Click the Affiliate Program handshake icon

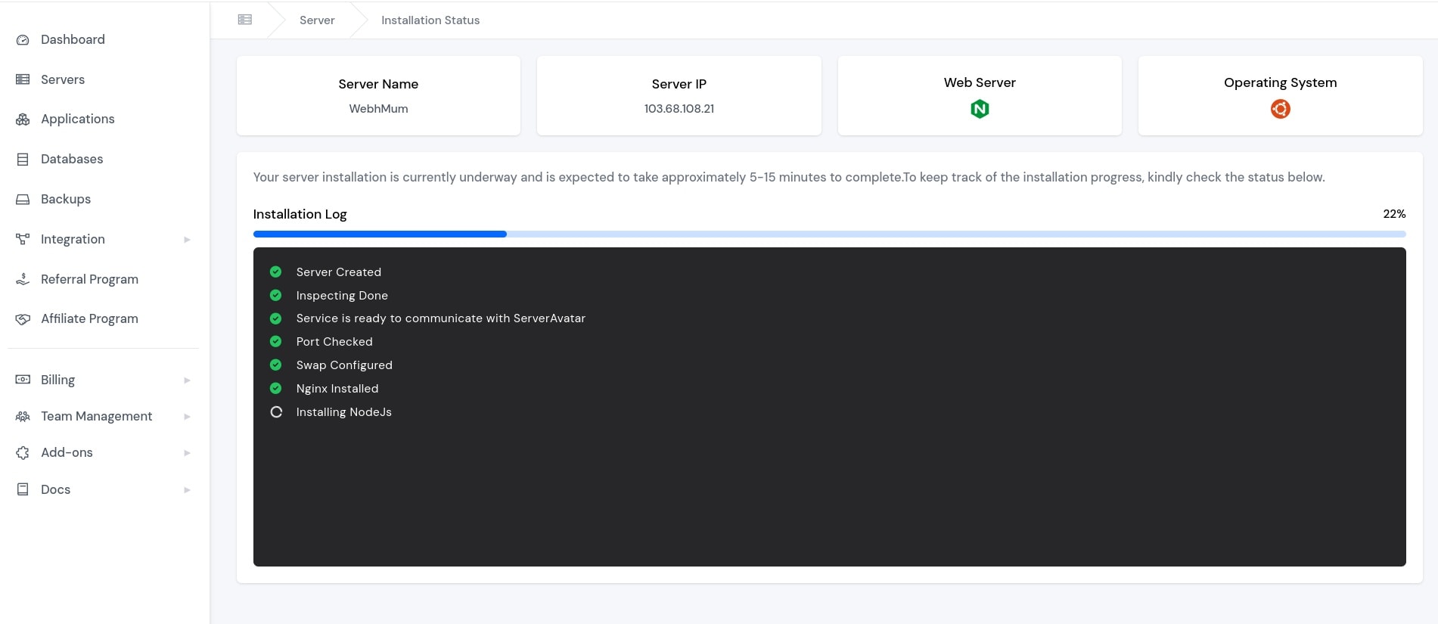pos(23,319)
